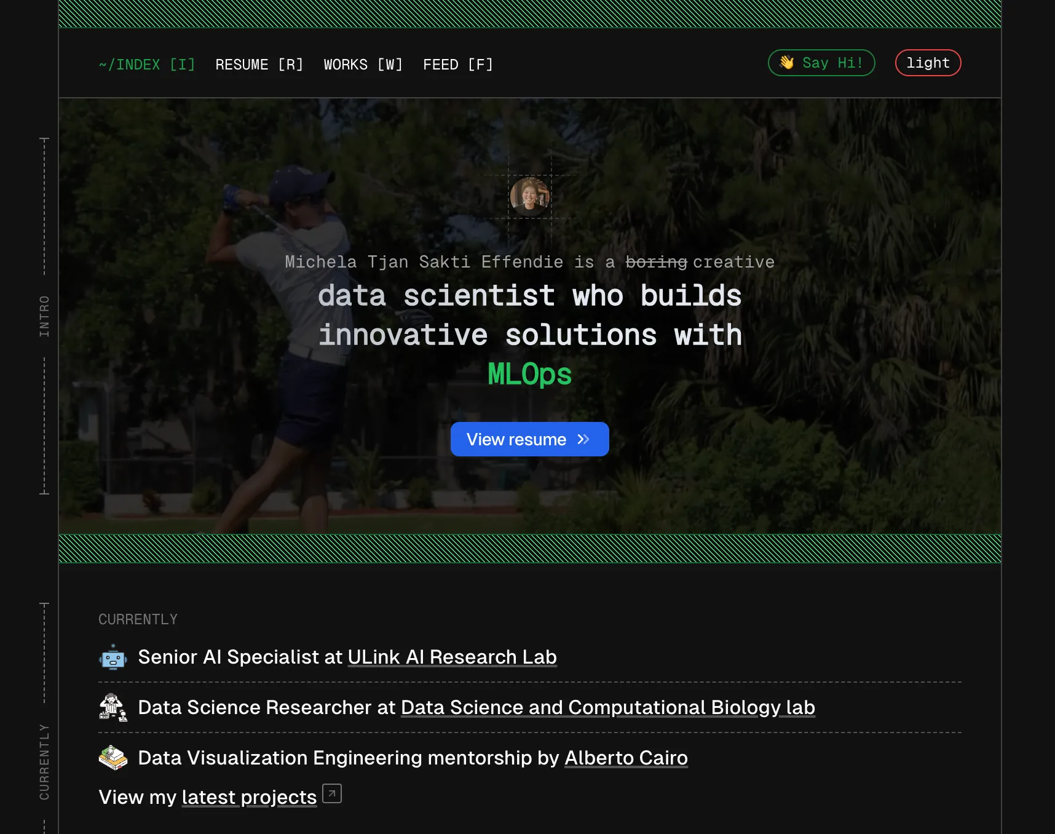Visit Data Science and Computational Biology lab link
Screen dimensions: 1055x834
(607, 708)
